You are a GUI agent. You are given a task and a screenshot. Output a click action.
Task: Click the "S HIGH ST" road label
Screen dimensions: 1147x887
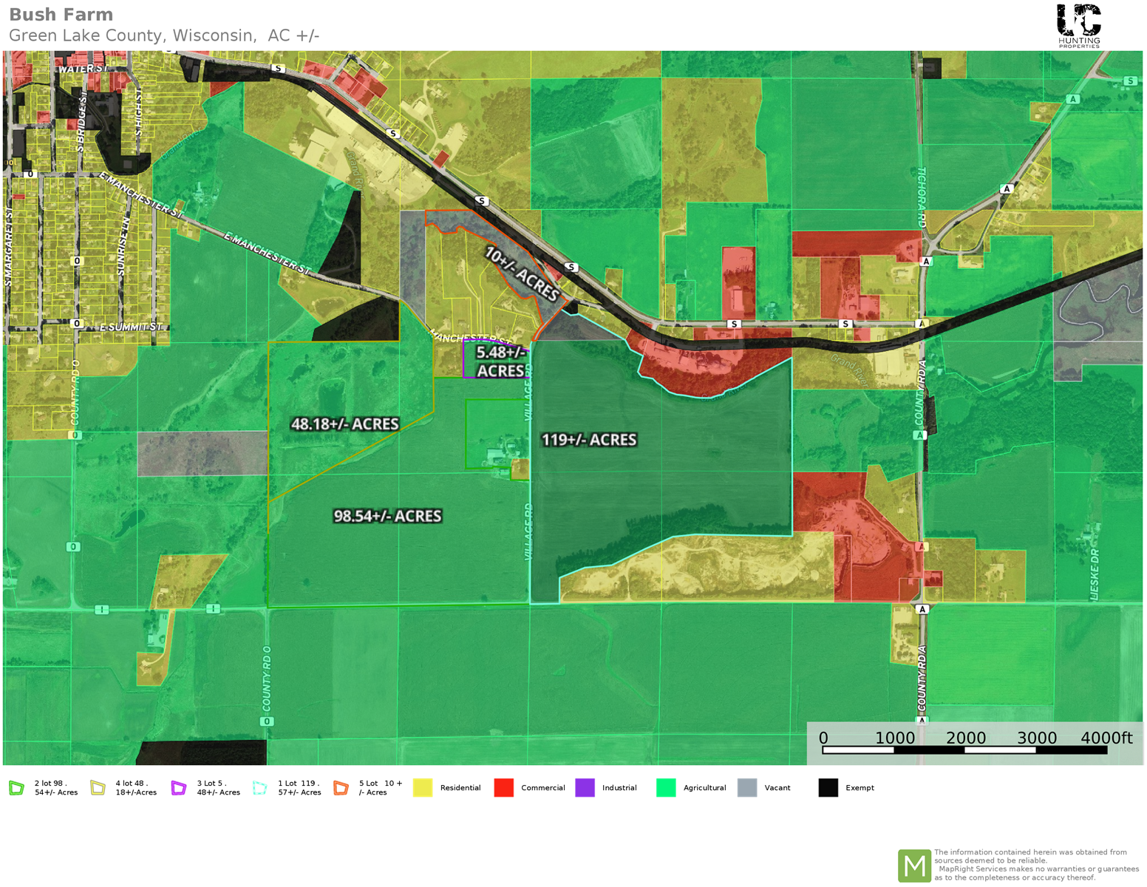[137, 112]
